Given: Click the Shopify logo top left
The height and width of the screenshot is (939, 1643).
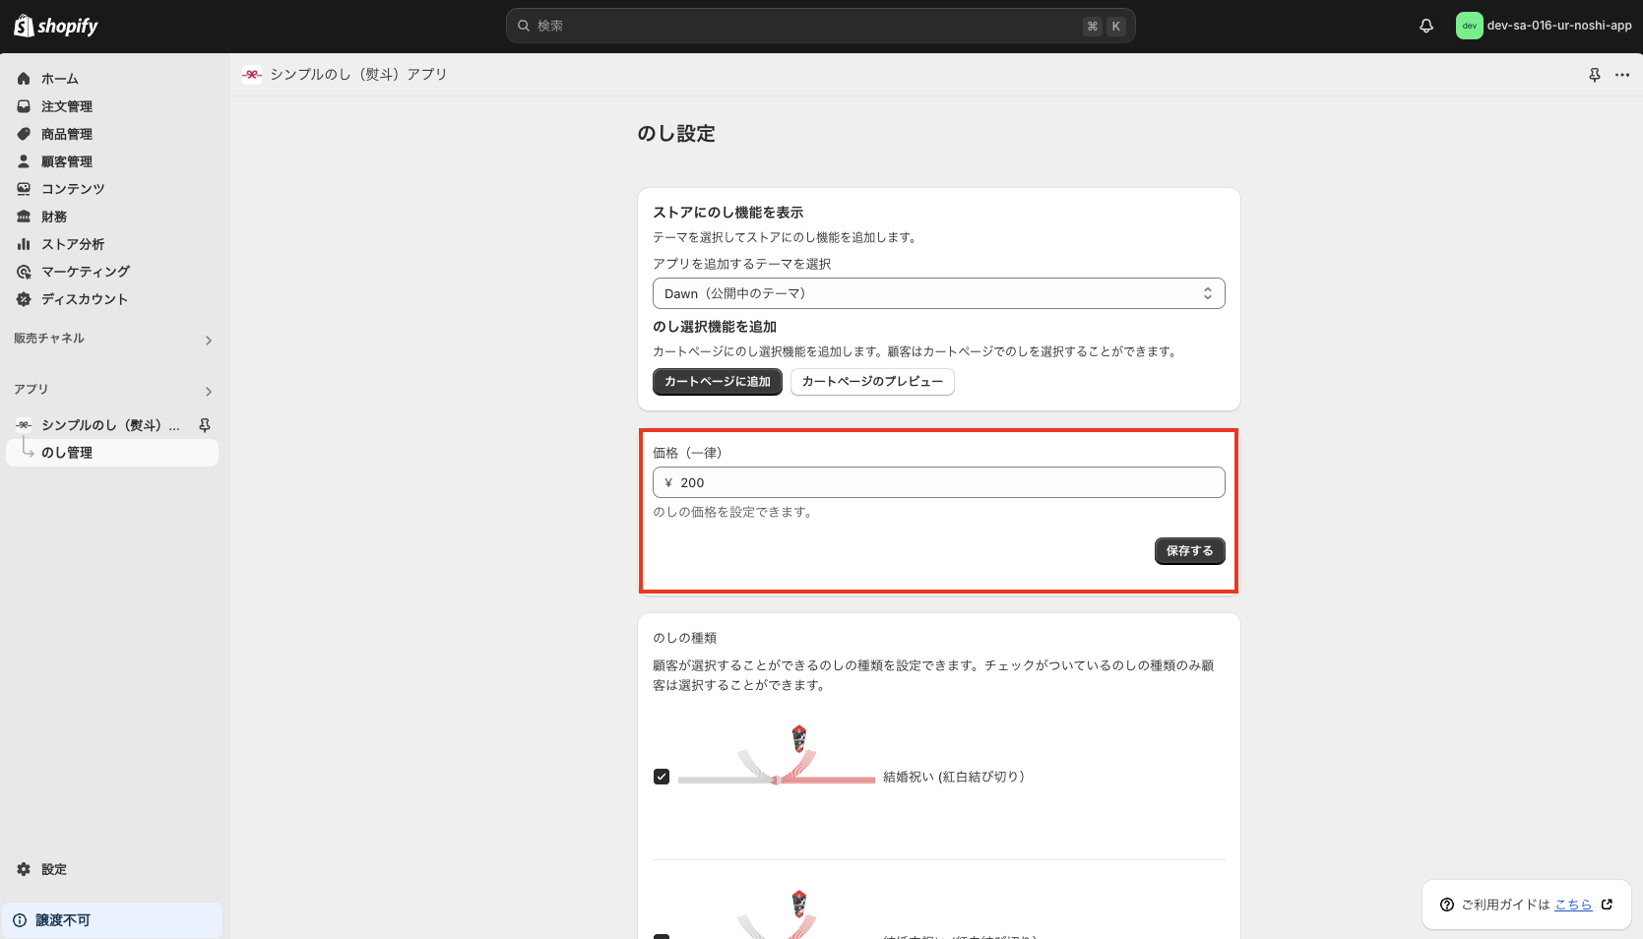Looking at the screenshot, I should pyautogui.click(x=54, y=25).
